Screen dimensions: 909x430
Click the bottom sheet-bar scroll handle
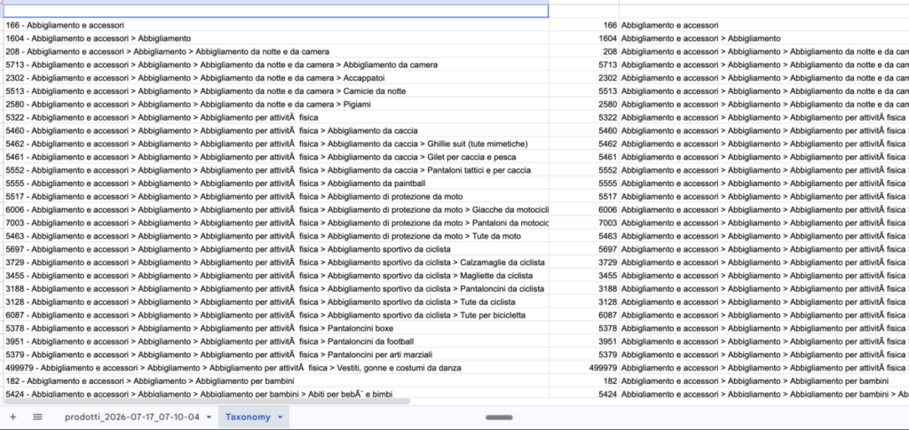[499, 418]
